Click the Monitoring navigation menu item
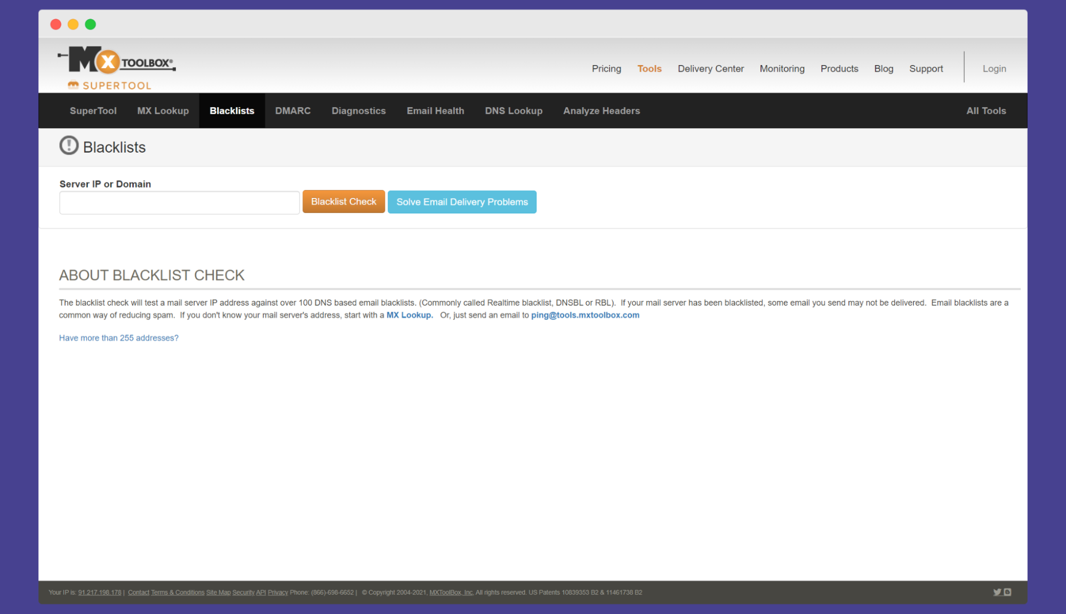Screen dimensions: 1066x614 [782, 68]
